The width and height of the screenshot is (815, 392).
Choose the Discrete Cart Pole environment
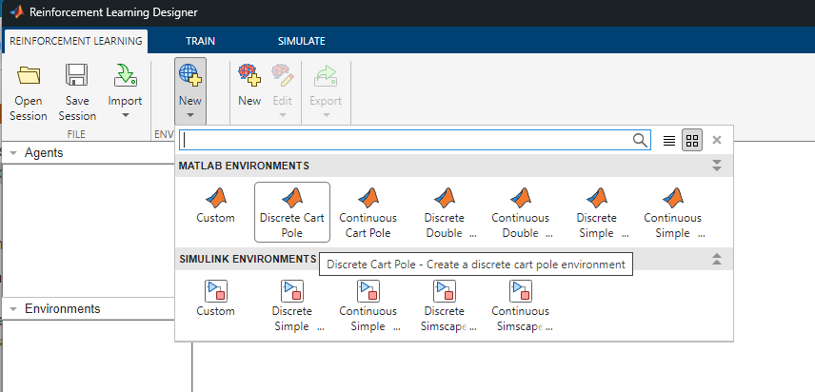click(292, 199)
